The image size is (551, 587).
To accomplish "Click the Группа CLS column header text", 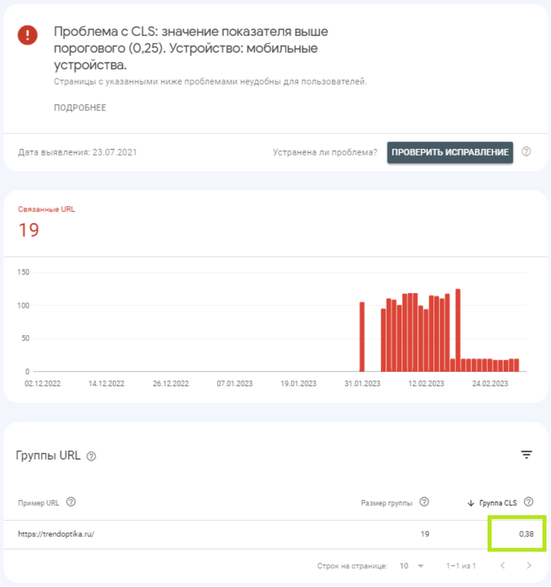I will pyautogui.click(x=498, y=503).
